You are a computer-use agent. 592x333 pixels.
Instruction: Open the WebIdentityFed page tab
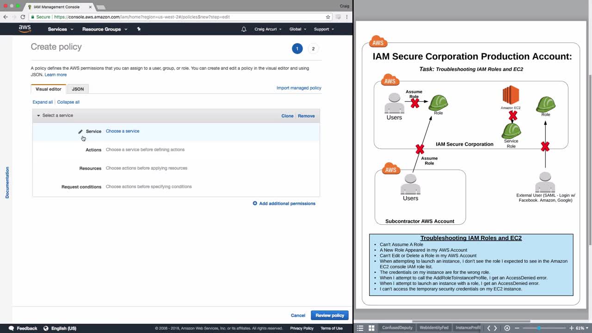point(434,328)
